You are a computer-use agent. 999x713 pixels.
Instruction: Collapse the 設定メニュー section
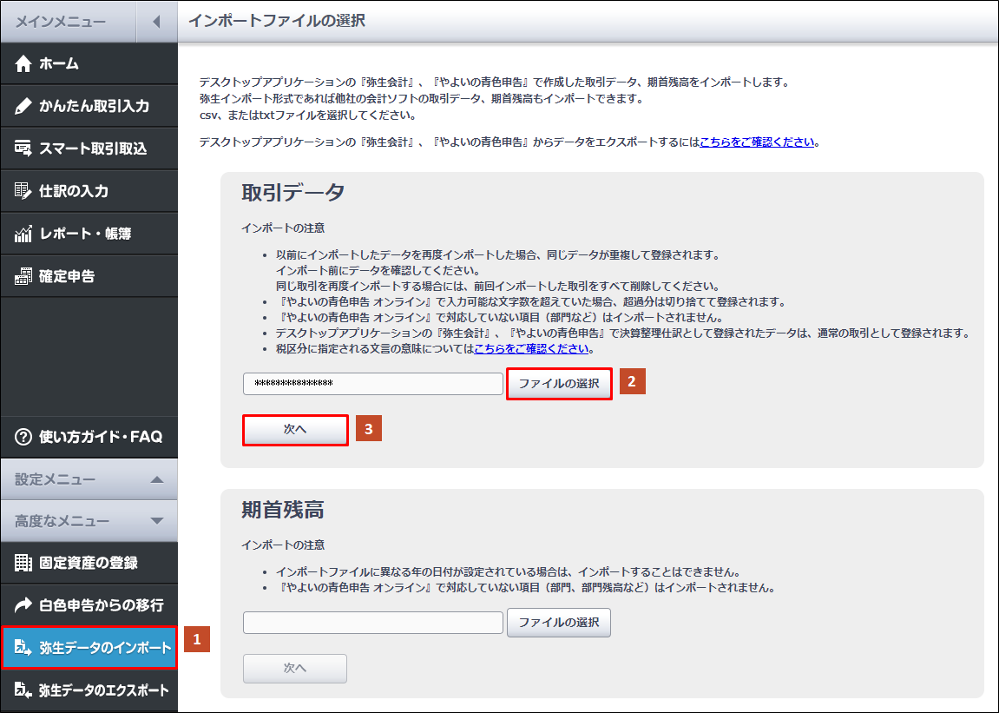click(157, 479)
